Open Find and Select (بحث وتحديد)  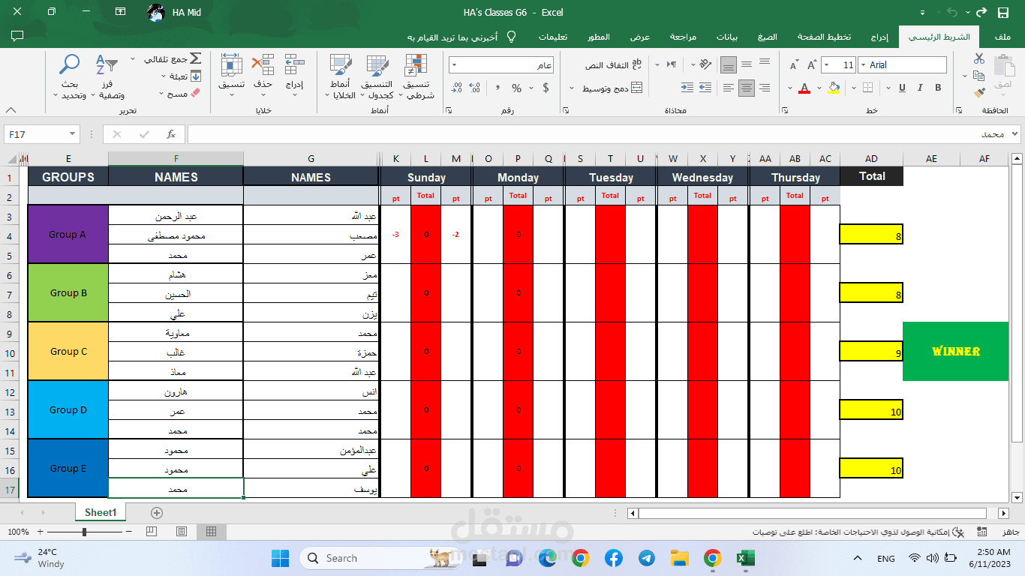[70, 77]
